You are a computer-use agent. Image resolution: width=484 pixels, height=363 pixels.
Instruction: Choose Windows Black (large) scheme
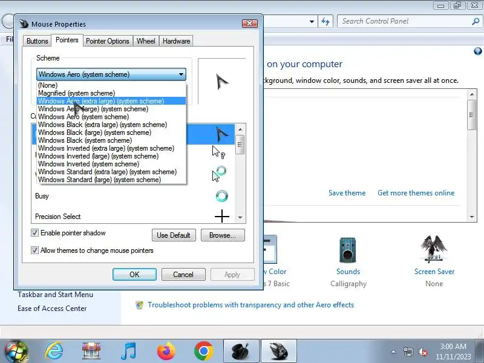tap(111, 132)
